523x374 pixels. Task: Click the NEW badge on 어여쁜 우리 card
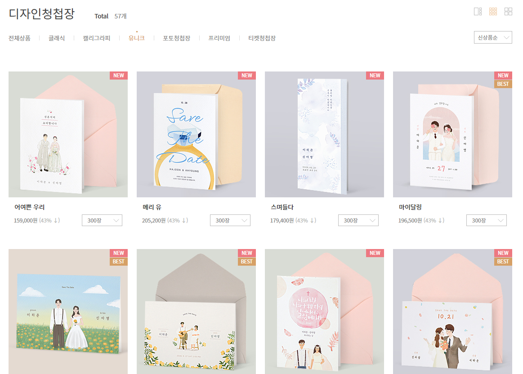119,76
